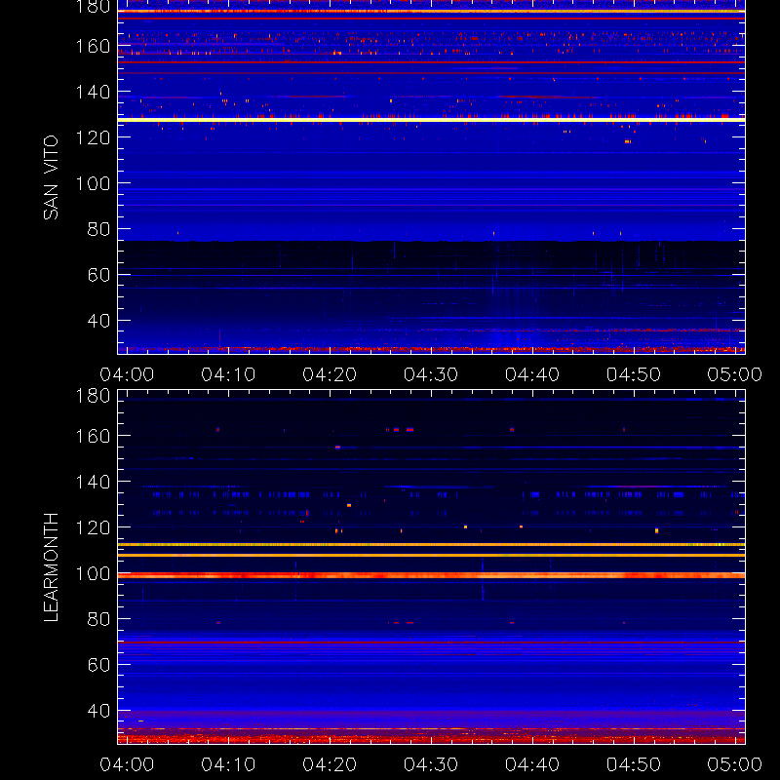Select the 160 label on San Vito axis
Screen dimensions: 780x780
pyautogui.click(x=93, y=46)
